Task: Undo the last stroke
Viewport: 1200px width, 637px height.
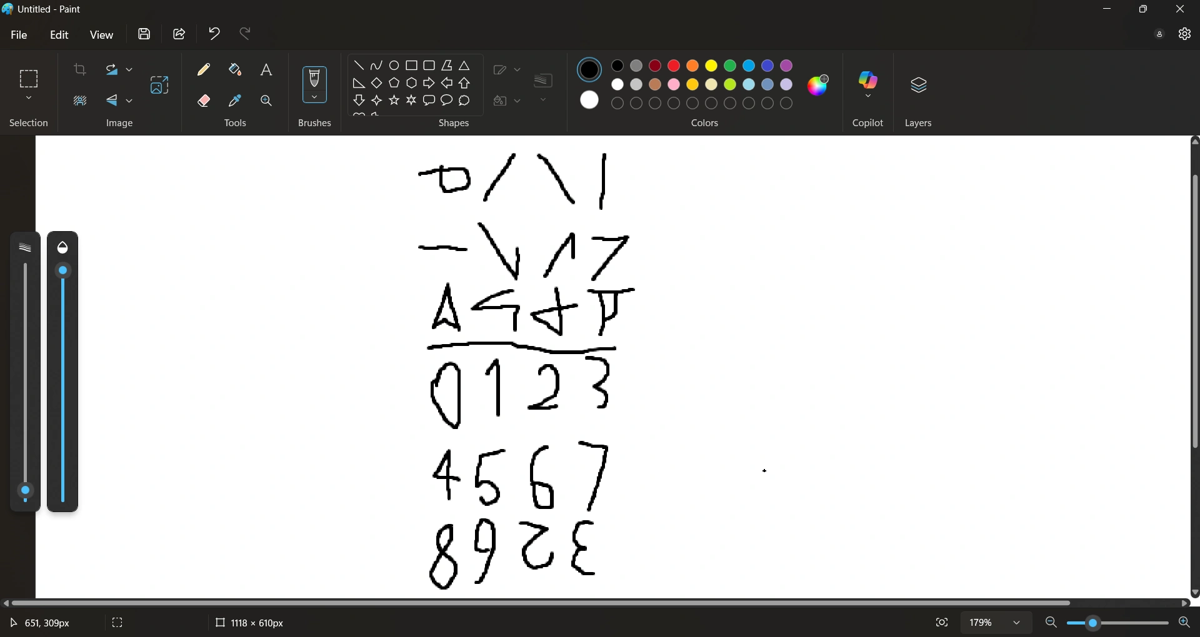Action: (214, 34)
